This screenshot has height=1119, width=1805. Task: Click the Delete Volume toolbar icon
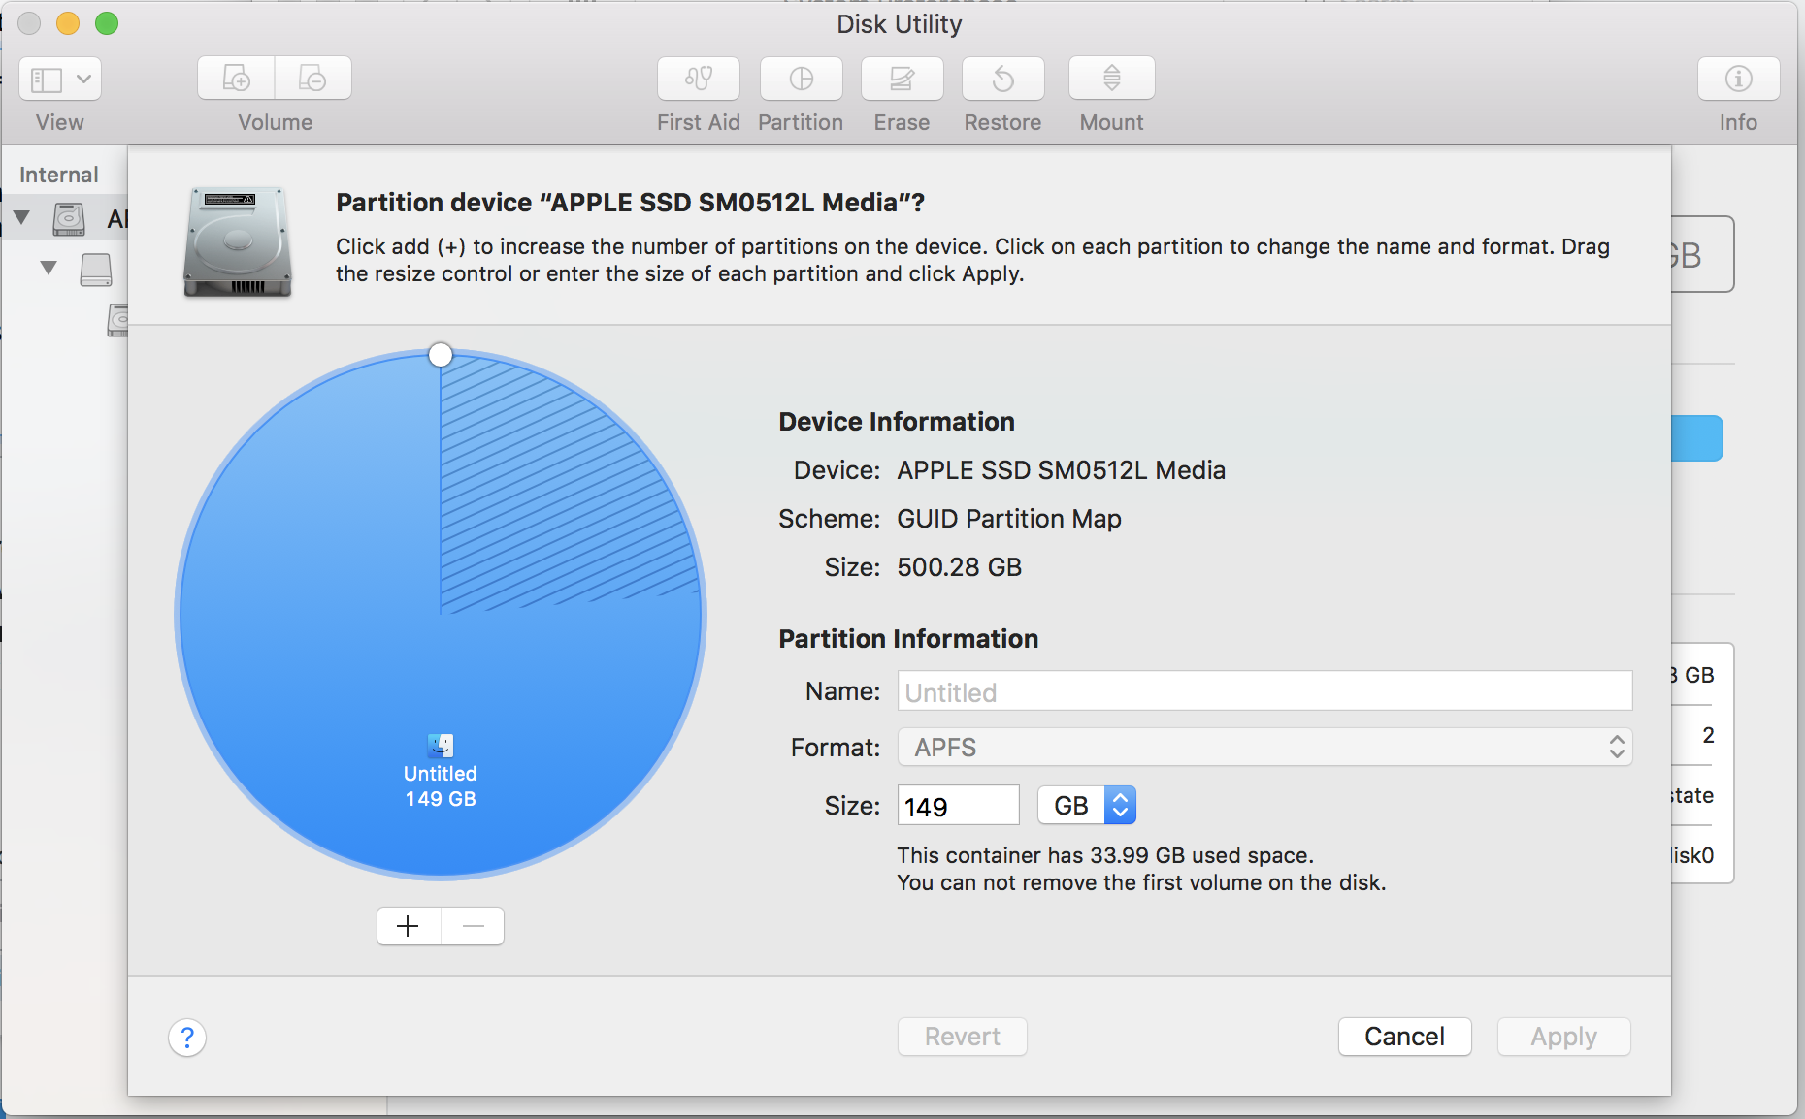click(313, 79)
